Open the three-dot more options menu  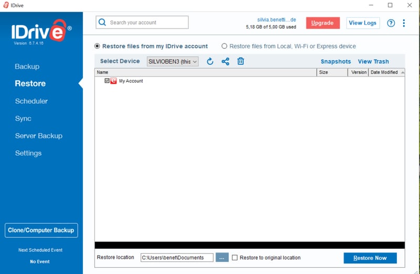pyautogui.click(x=404, y=23)
